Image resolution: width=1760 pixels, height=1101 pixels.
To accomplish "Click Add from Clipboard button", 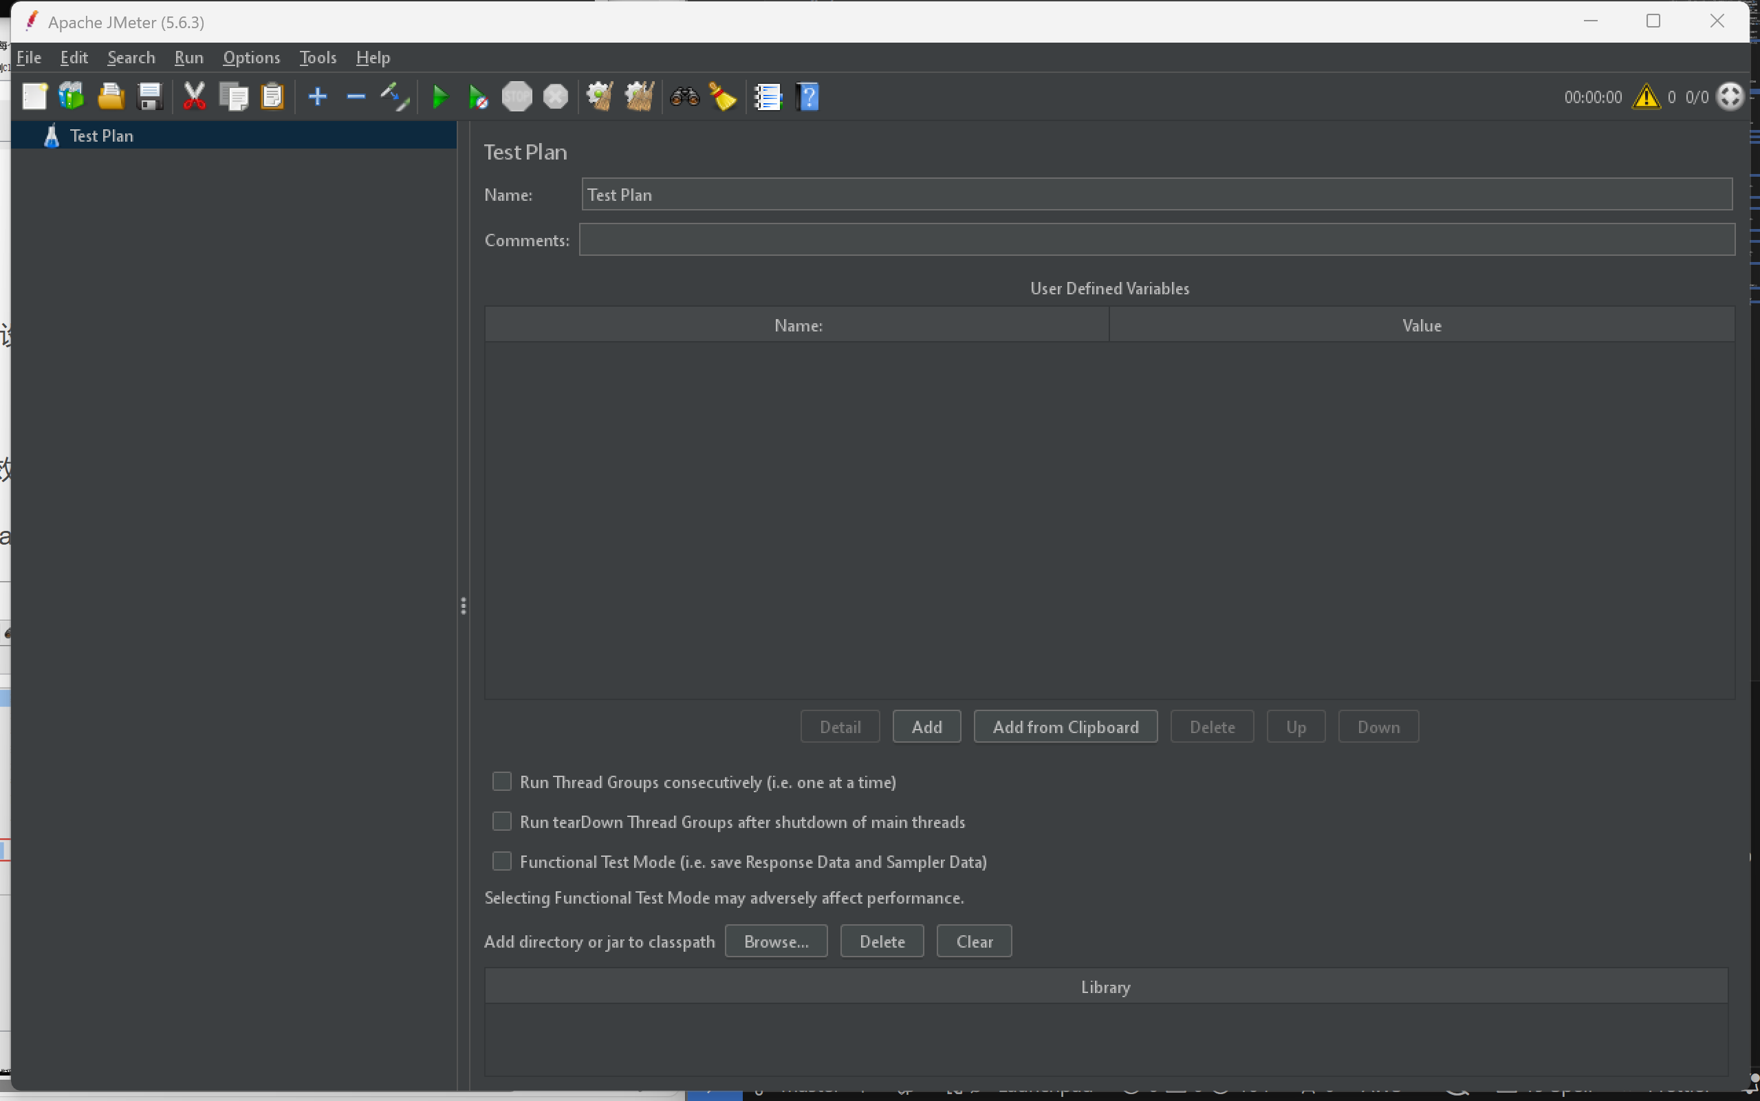I will [x=1065, y=727].
